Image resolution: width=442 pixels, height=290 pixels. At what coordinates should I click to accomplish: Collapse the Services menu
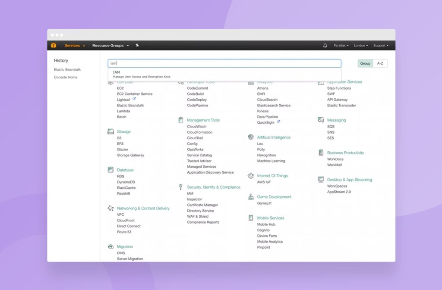(75, 45)
